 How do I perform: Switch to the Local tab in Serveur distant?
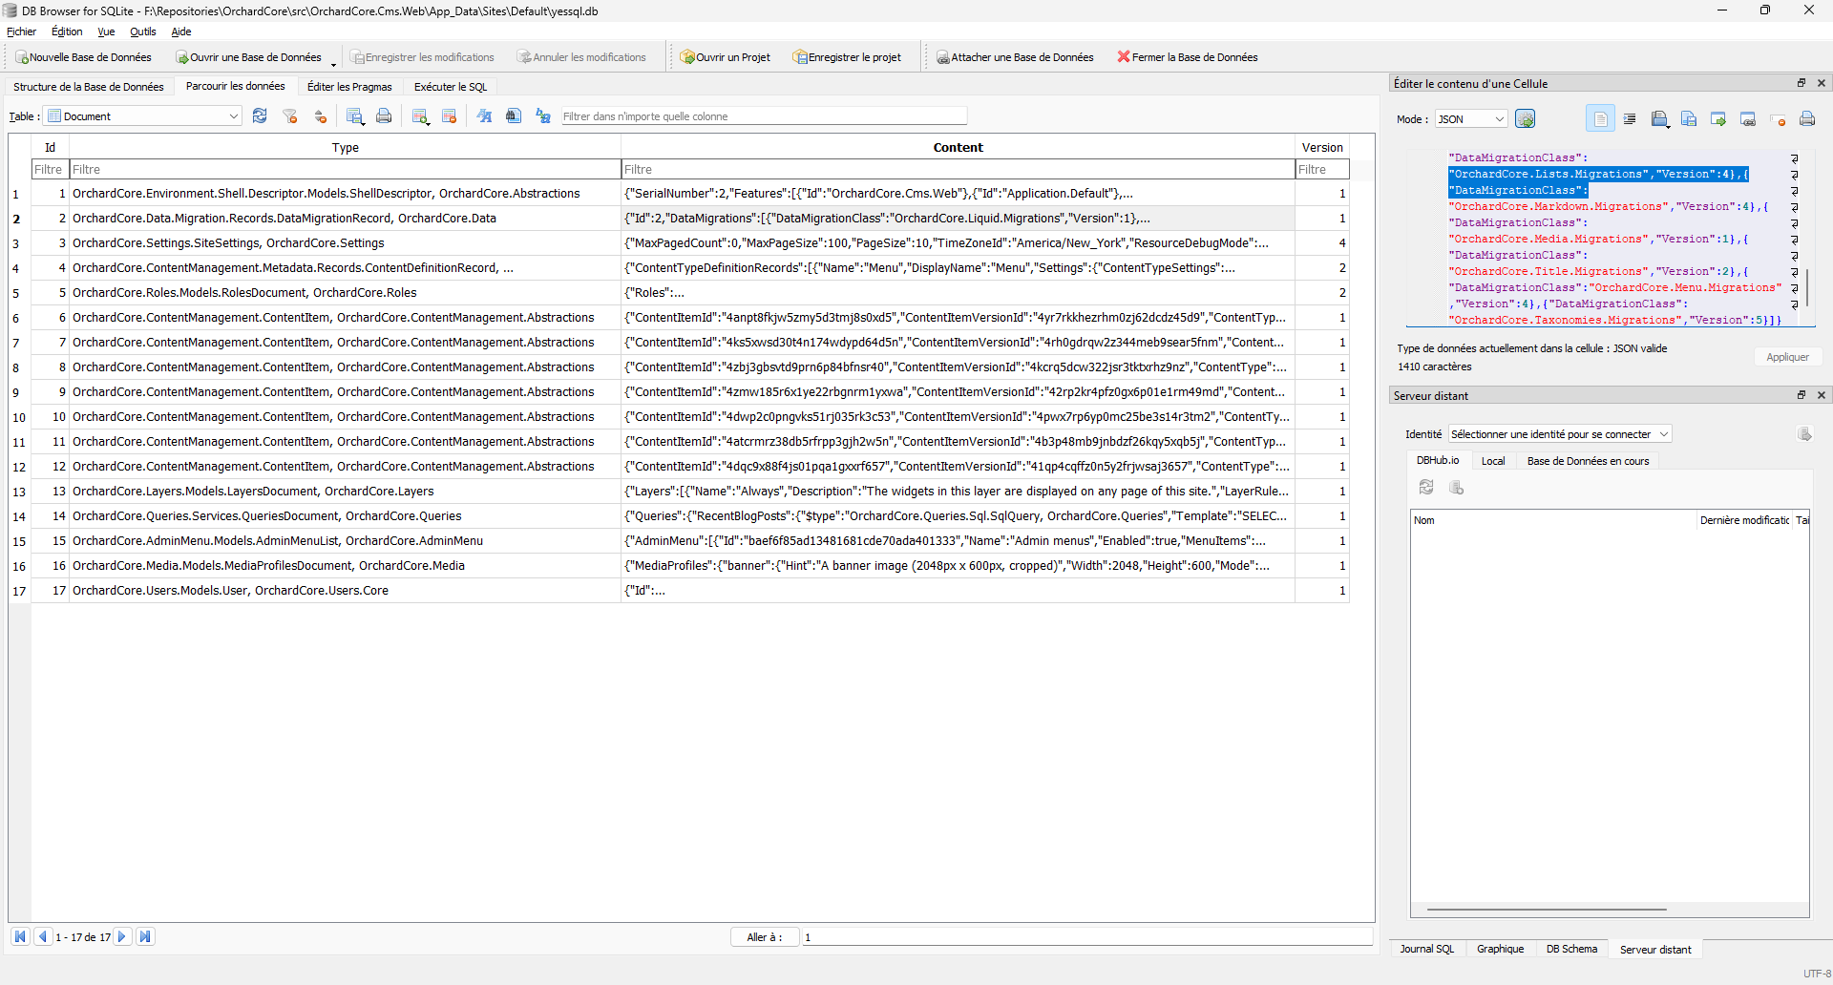click(1493, 460)
